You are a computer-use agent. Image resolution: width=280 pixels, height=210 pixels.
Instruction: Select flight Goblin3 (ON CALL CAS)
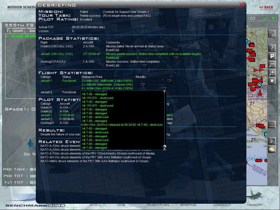click(x=56, y=46)
